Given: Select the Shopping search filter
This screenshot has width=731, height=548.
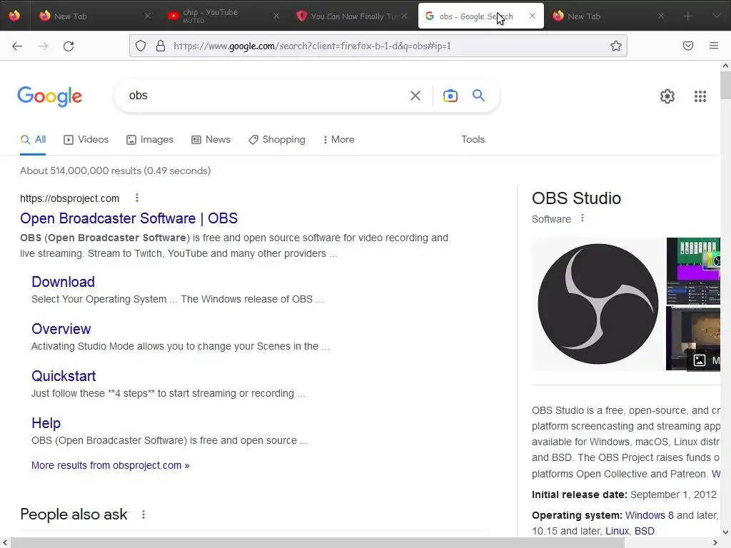Looking at the screenshot, I should 277,139.
